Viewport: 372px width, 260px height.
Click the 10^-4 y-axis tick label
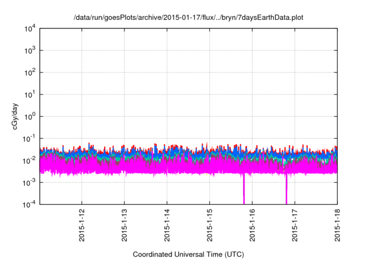click(30, 204)
